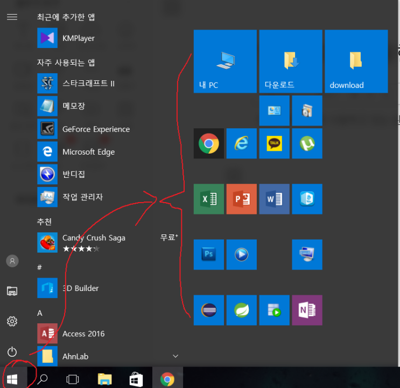Jump to the # letter group header
The width and height of the screenshot is (400, 388).
(39, 267)
